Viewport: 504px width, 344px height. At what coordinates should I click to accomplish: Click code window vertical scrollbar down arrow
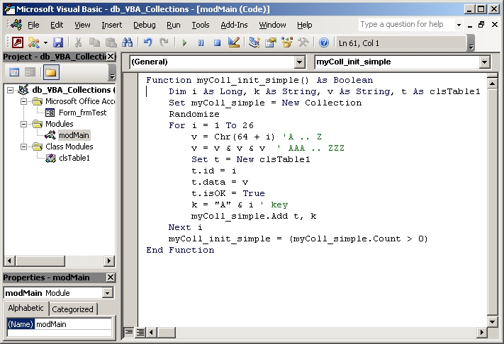[x=492, y=321]
